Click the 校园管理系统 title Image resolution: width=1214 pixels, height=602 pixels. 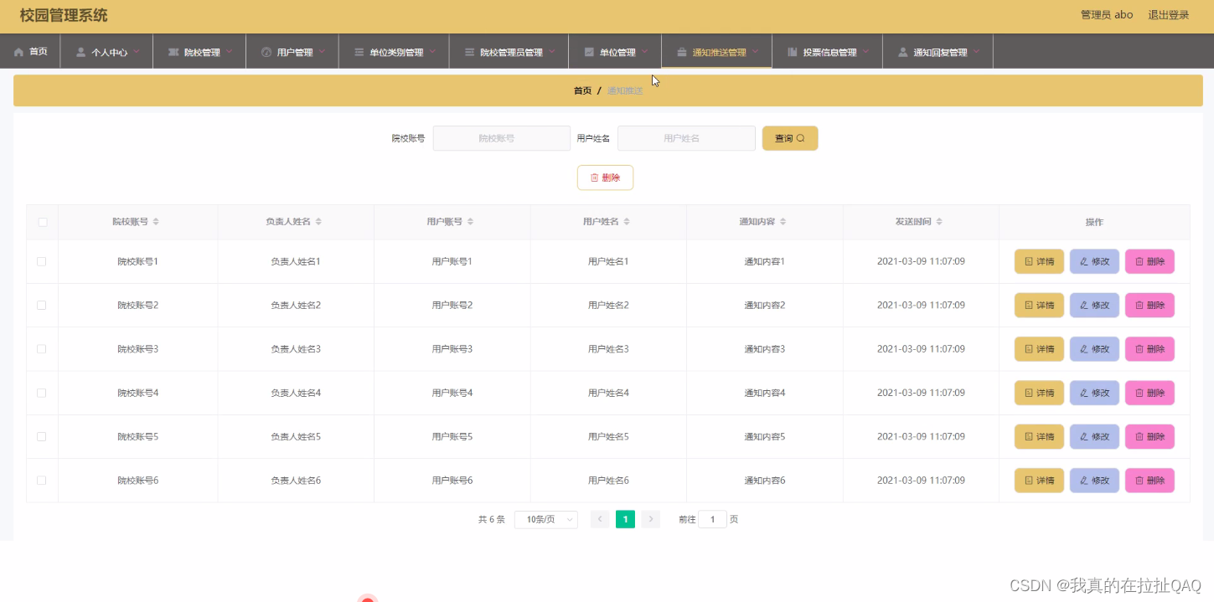pyautogui.click(x=64, y=16)
